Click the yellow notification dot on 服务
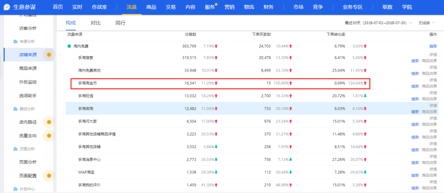Viewport: 444px width, 193px height. click(216, 5)
